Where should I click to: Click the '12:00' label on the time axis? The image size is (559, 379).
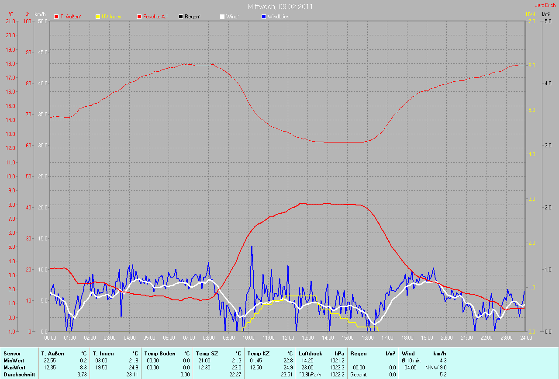[288, 338]
